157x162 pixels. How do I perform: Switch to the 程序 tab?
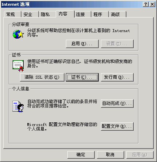[x=100, y=14]
